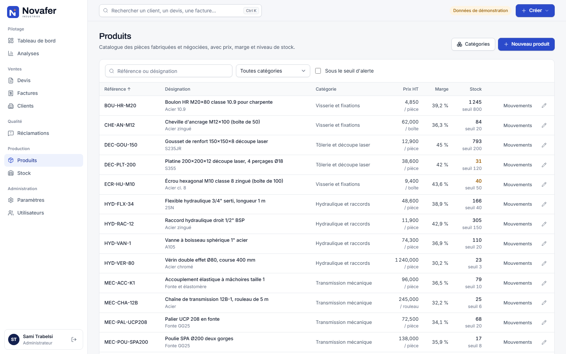Click the edit pencil for CHE-AN-M12

tap(544, 125)
